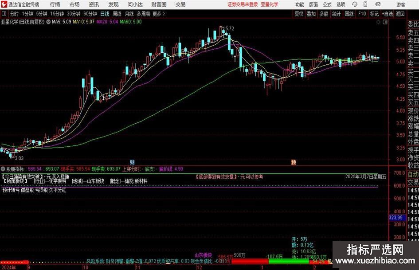
Task: Open the 发现 menu
Action: (x=114, y=4)
